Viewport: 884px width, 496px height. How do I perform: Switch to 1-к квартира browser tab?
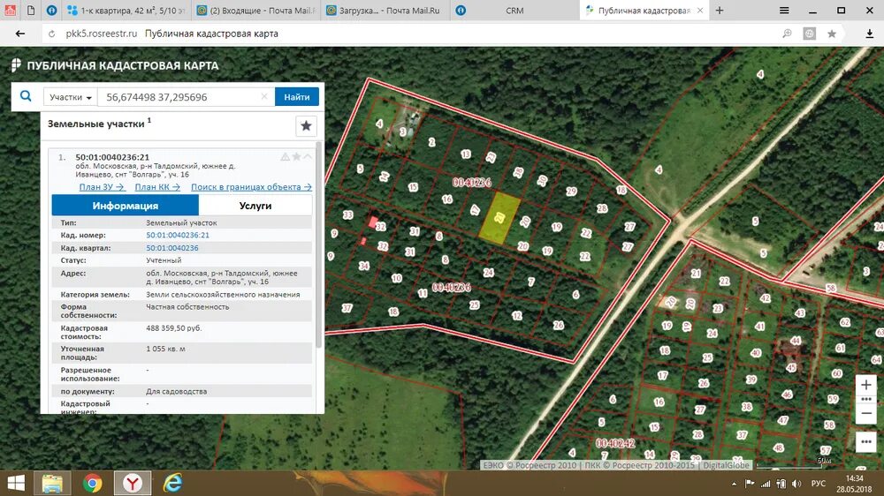126,11
